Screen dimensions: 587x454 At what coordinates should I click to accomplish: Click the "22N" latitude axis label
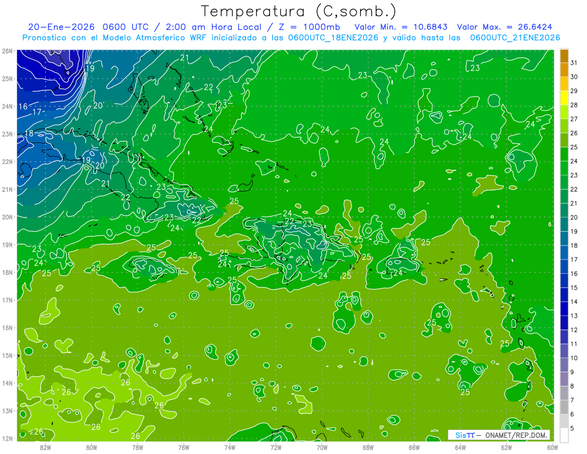(7, 162)
